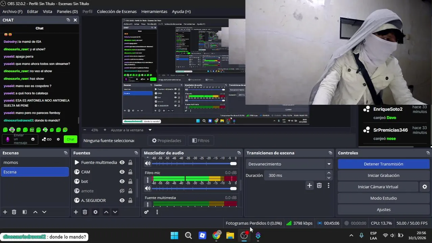Move the selected source down in Fuentes
432x243 pixels.
point(115,212)
